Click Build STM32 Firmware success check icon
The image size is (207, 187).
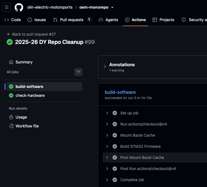115,146
